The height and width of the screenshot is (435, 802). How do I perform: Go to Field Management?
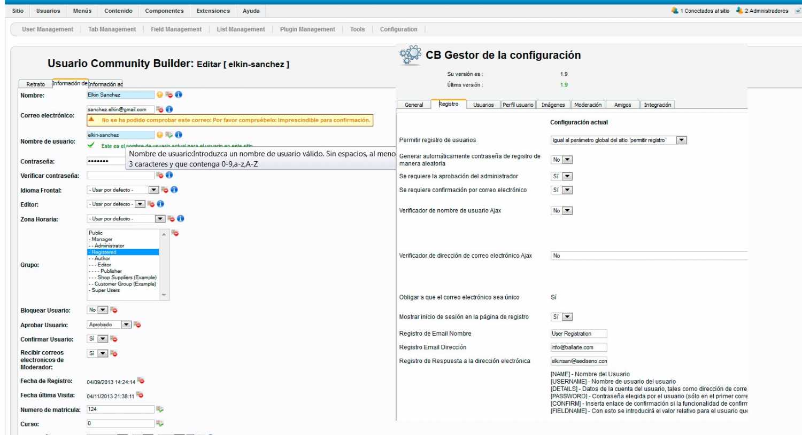(x=176, y=29)
